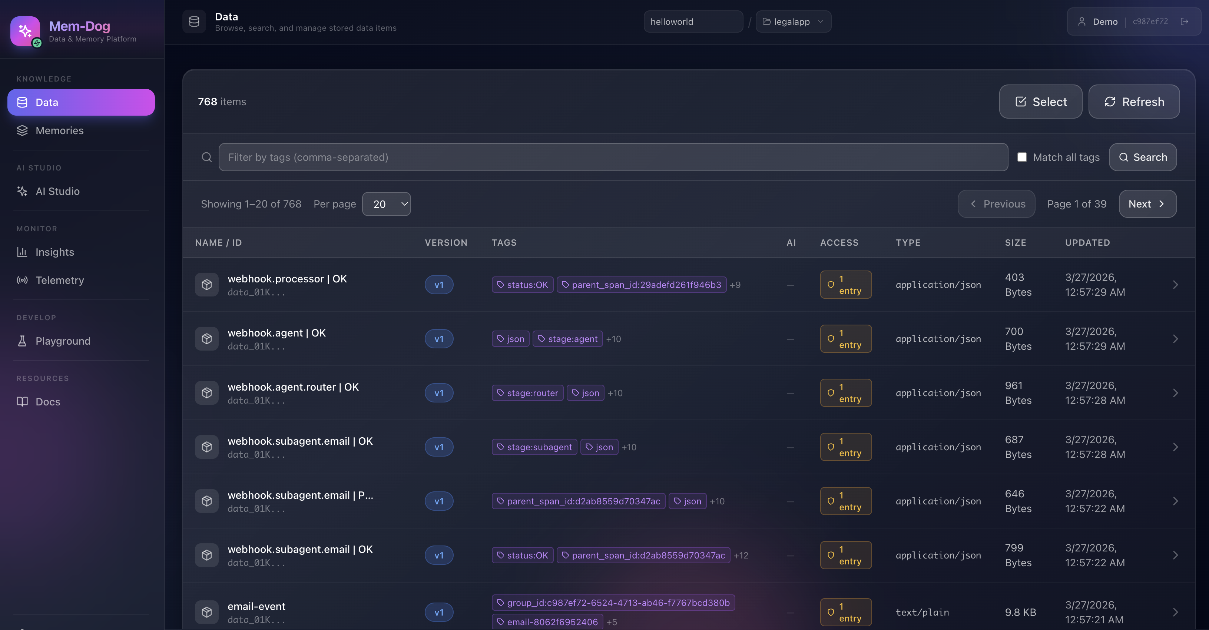Image resolution: width=1209 pixels, height=630 pixels.
Task: Open Memories in the sidebar
Action: 81,130
